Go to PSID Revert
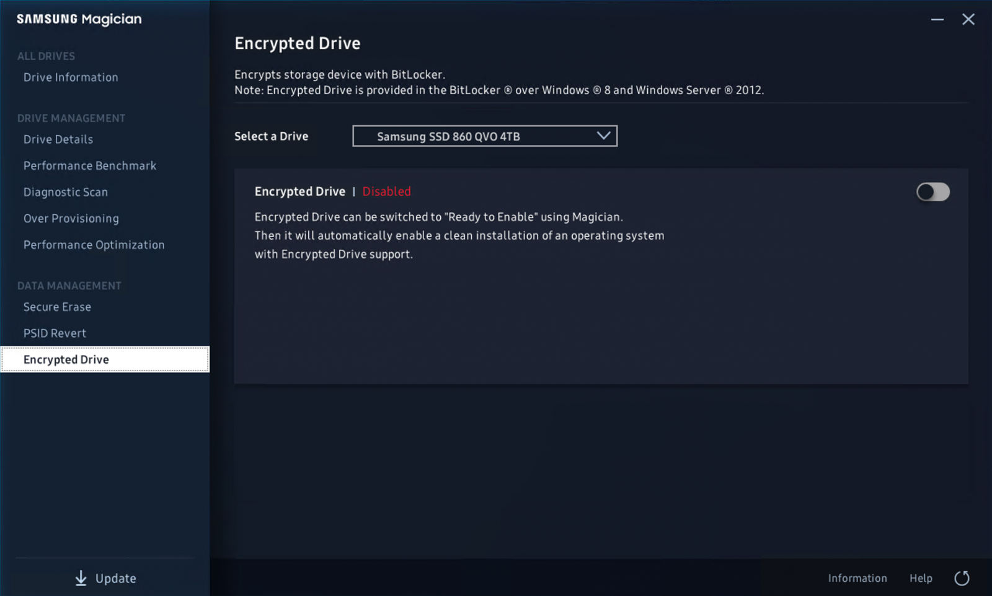This screenshot has height=596, width=992. 55,333
